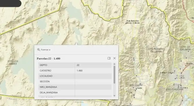Screen dimensions: 194x106
Task: Click the DEJA_MANZANA field row
Action: point(75,93)
